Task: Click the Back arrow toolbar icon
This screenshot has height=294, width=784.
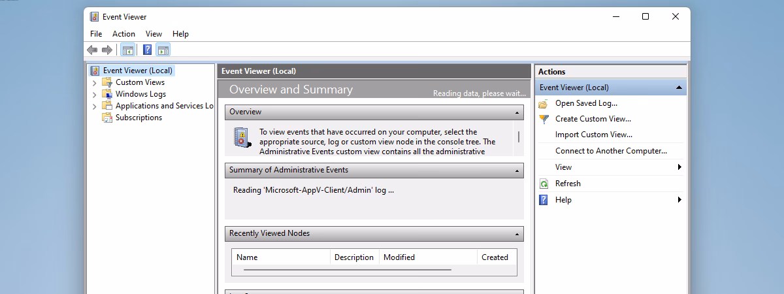Action: [x=92, y=50]
